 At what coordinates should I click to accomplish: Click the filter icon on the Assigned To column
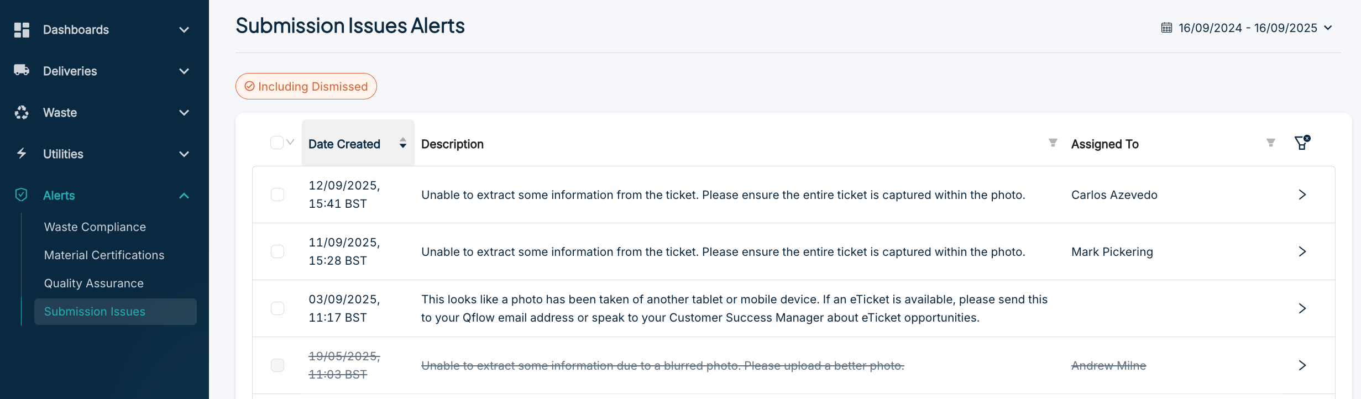(x=1269, y=143)
